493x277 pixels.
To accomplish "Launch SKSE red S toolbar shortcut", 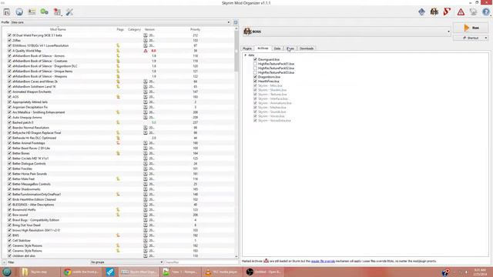I will tap(447, 12).
